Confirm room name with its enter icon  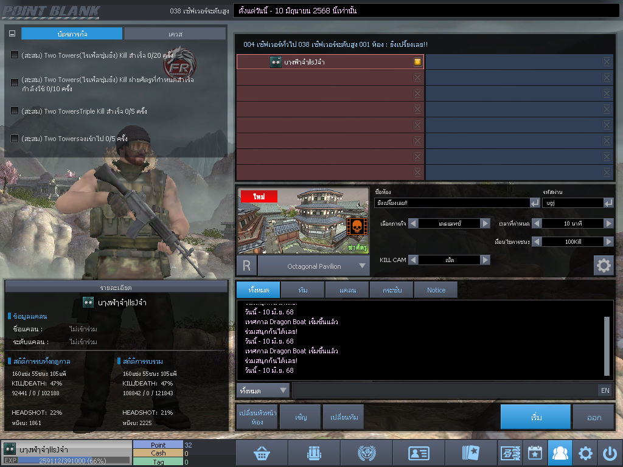pos(535,203)
